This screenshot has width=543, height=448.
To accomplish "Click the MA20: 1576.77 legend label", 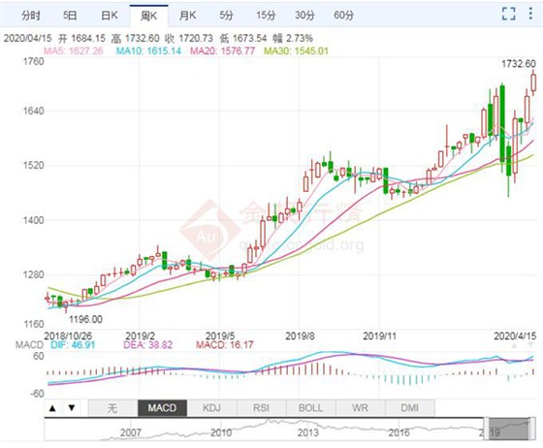I will pos(223,50).
